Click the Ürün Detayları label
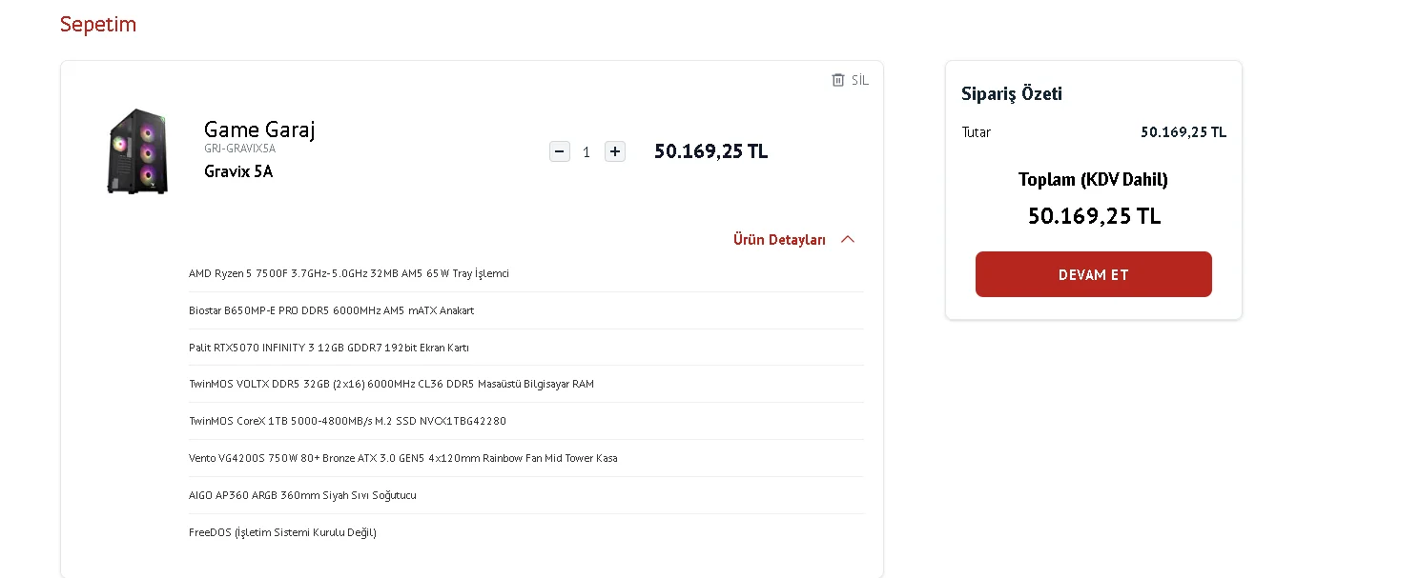This screenshot has width=1420, height=578. click(779, 240)
